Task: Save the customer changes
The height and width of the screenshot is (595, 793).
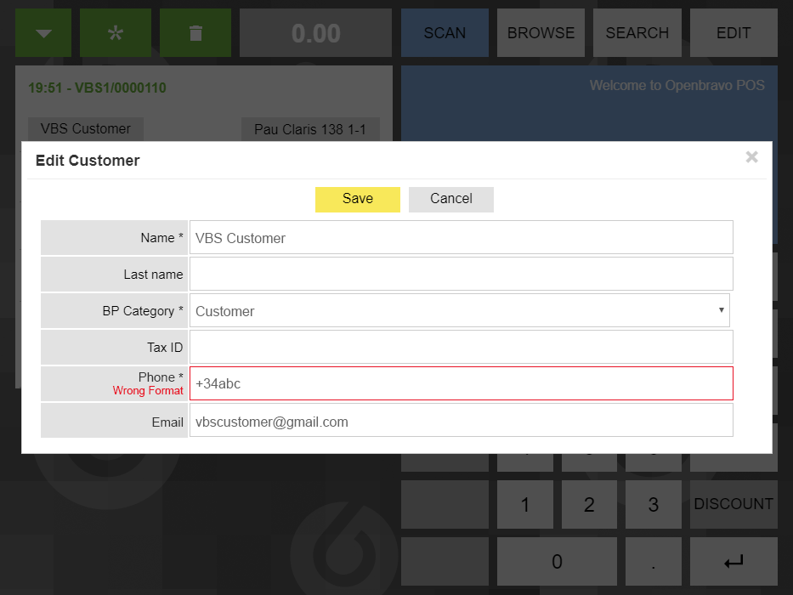Action: (x=357, y=199)
